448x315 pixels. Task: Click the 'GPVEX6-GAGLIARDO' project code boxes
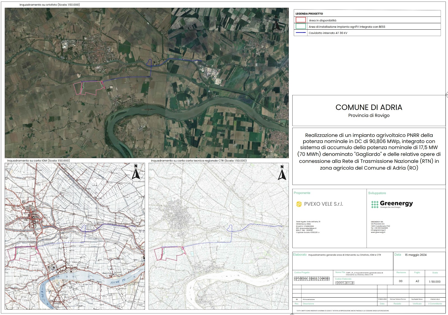[312, 279]
